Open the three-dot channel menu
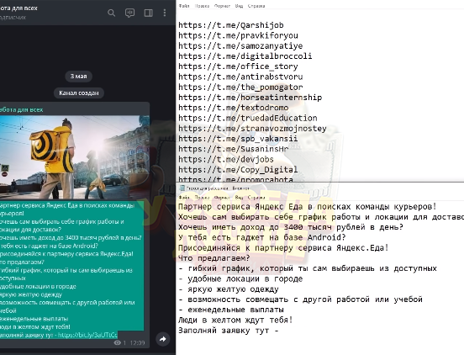This screenshot has width=464, height=355. pos(165,13)
